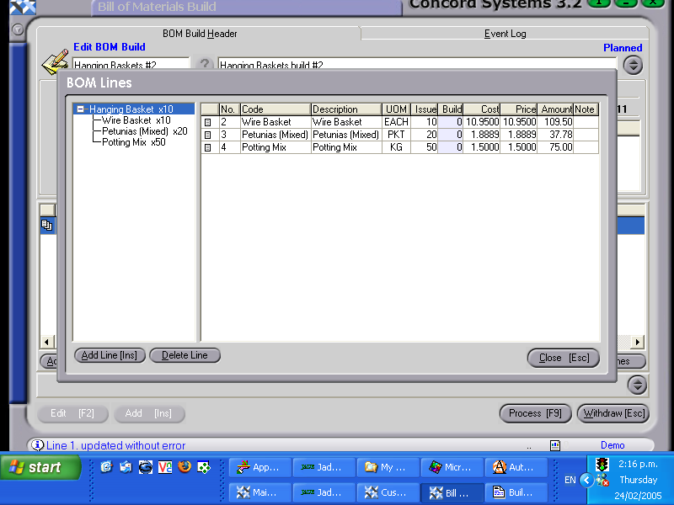The width and height of the screenshot is (674, 505).
Task: Click the Process [F9] button
Action: coord(535,413)
